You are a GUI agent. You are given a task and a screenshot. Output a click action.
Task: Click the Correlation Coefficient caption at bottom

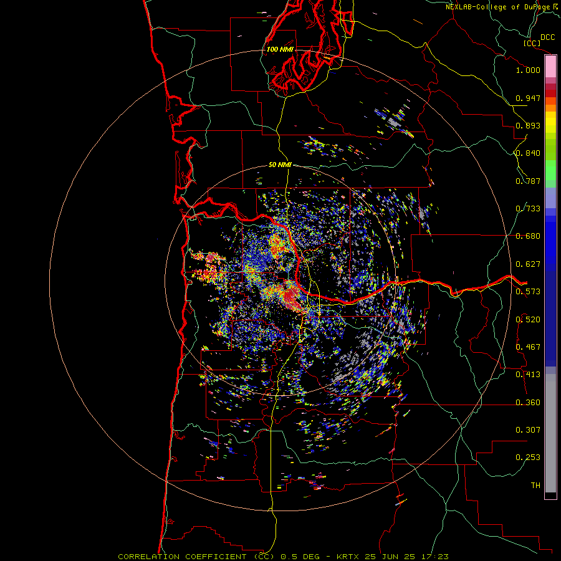pos(283,557)
